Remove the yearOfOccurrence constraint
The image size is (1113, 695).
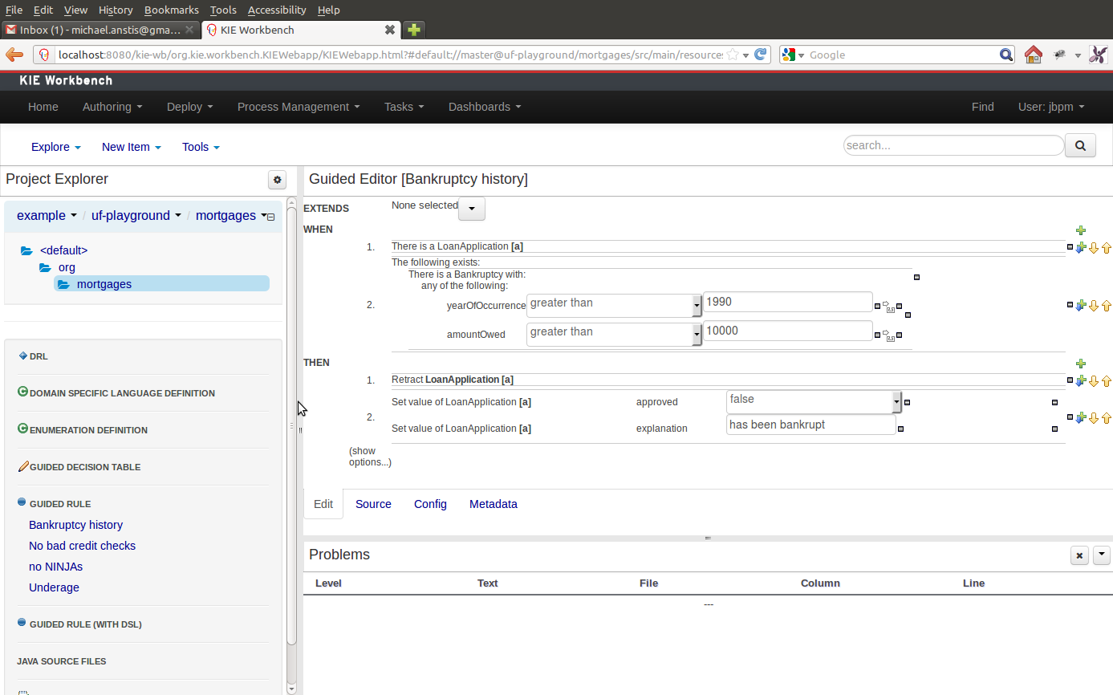tap(899, 306)
